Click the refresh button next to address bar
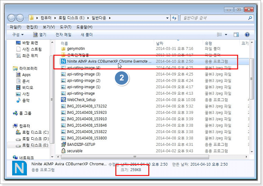The height and width of the screenshot is (186, 263). [174, 18]
